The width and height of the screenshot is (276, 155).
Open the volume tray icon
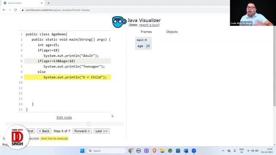click(x=253, y=151)
